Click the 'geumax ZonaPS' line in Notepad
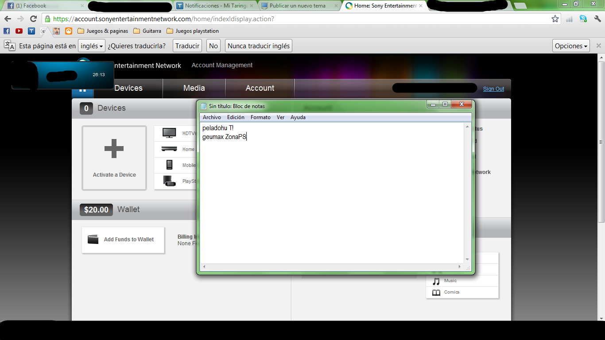605x340 pixels. (x=224, y=137)
